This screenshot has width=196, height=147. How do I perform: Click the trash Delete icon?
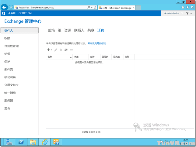[61, 50]
